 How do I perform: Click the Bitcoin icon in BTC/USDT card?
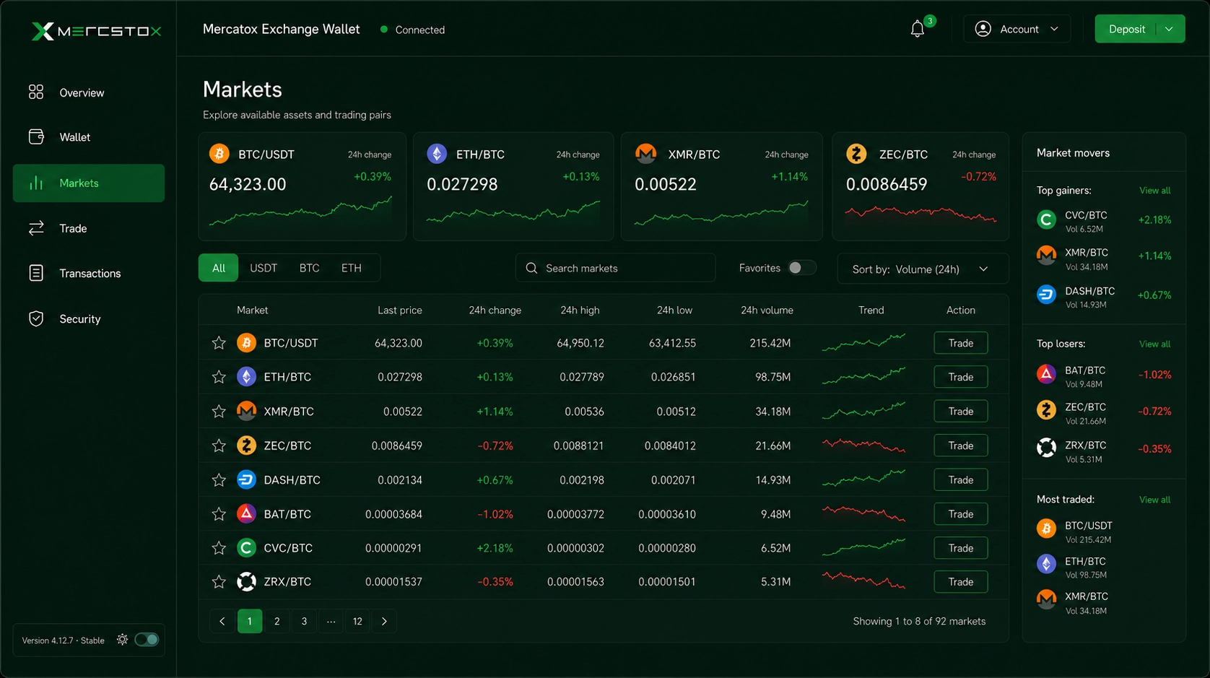(x=219, y=154)
